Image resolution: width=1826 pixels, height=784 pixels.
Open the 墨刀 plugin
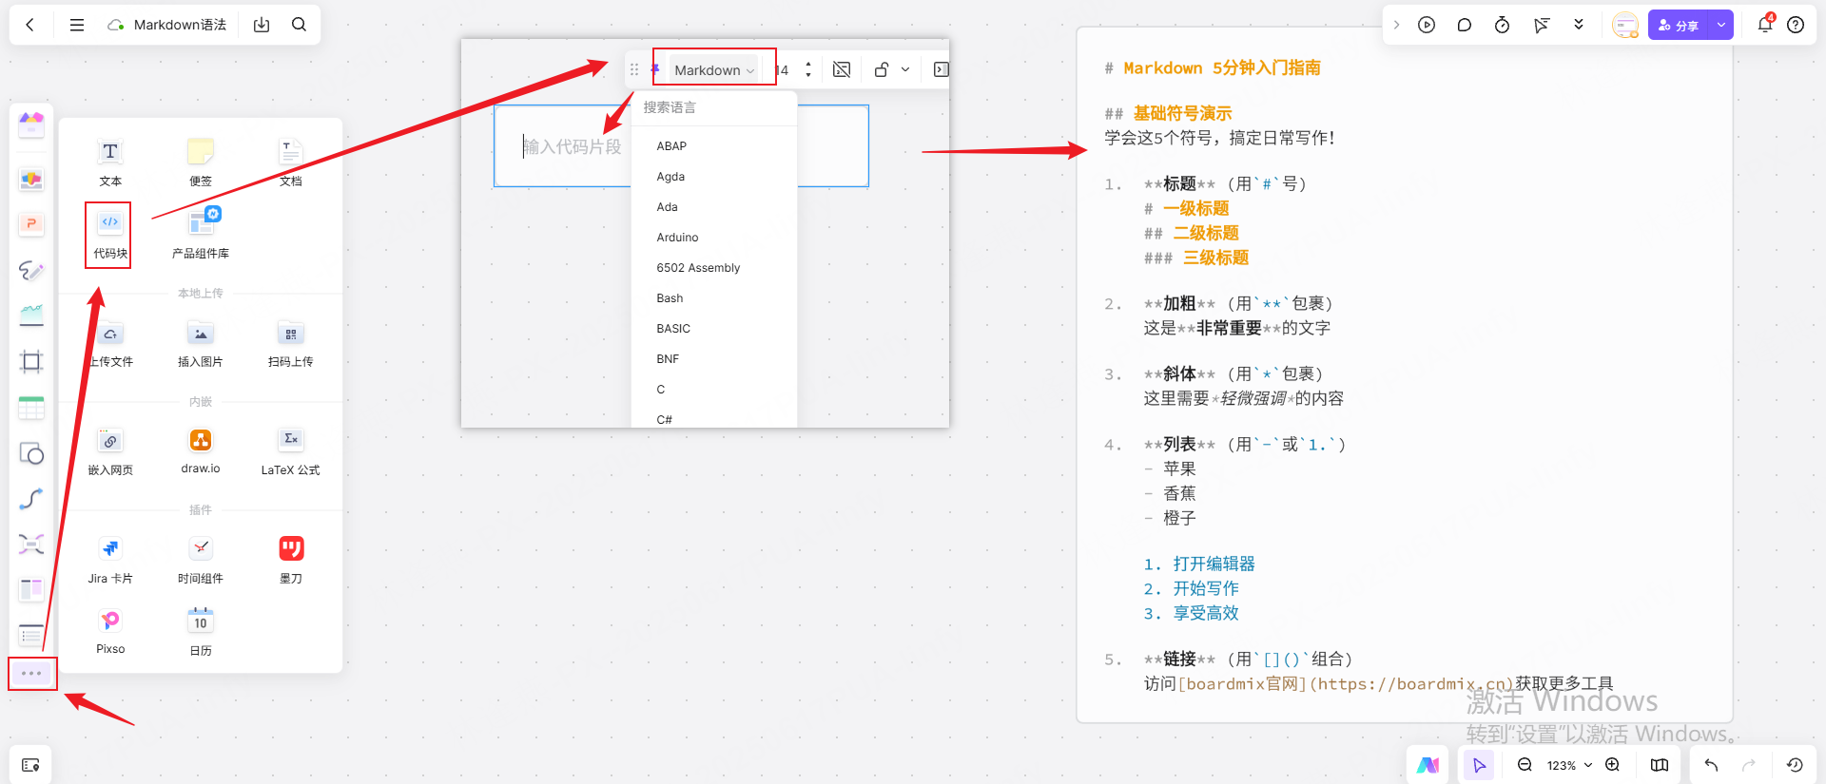(x=291, y=560)
